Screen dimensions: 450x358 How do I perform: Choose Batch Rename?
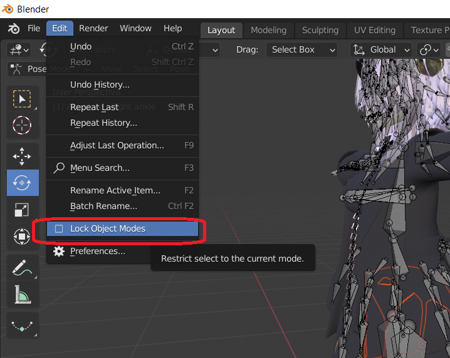(x=123, y=206)
